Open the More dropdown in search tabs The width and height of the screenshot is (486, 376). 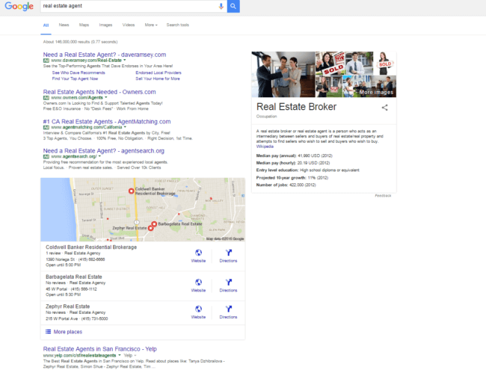151,25
